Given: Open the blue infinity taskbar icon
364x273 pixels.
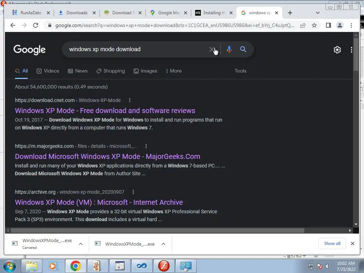Looking at the screenshot, I should point(141,266).
